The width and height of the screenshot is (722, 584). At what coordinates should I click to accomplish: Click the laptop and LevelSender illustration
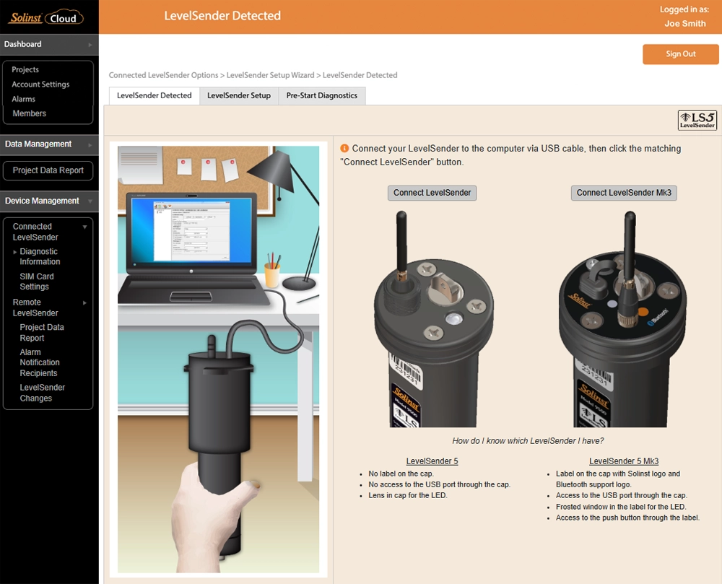(x=218, y=359)
